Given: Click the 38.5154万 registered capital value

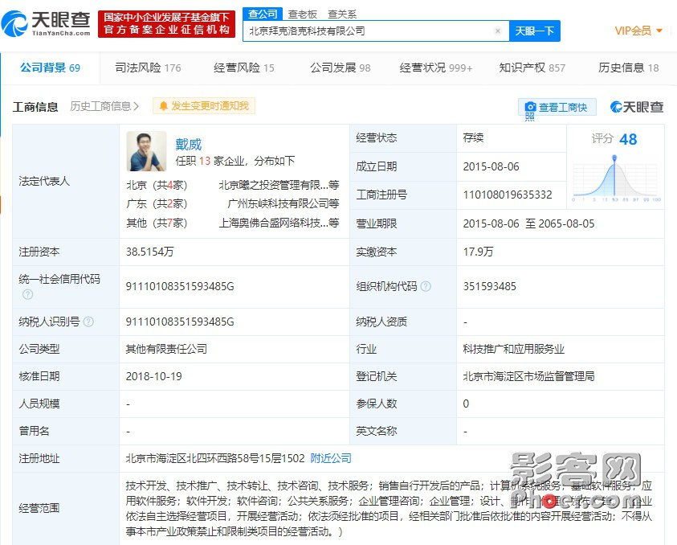Looking at the screenshot, I should [x=150, y=252].
